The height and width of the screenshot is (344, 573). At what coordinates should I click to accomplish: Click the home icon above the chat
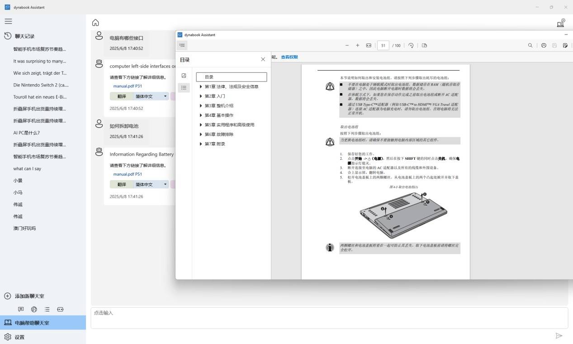[95, 23]
